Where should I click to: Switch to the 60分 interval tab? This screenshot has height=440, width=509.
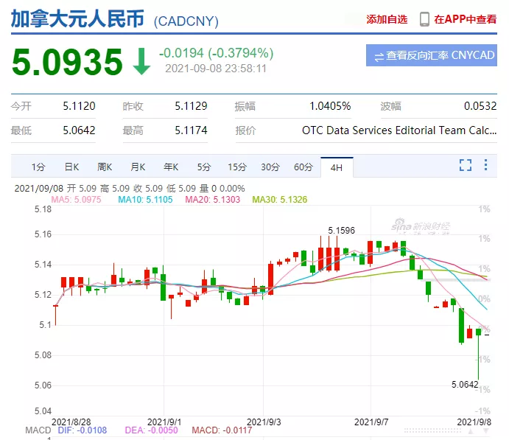(303, 167)
